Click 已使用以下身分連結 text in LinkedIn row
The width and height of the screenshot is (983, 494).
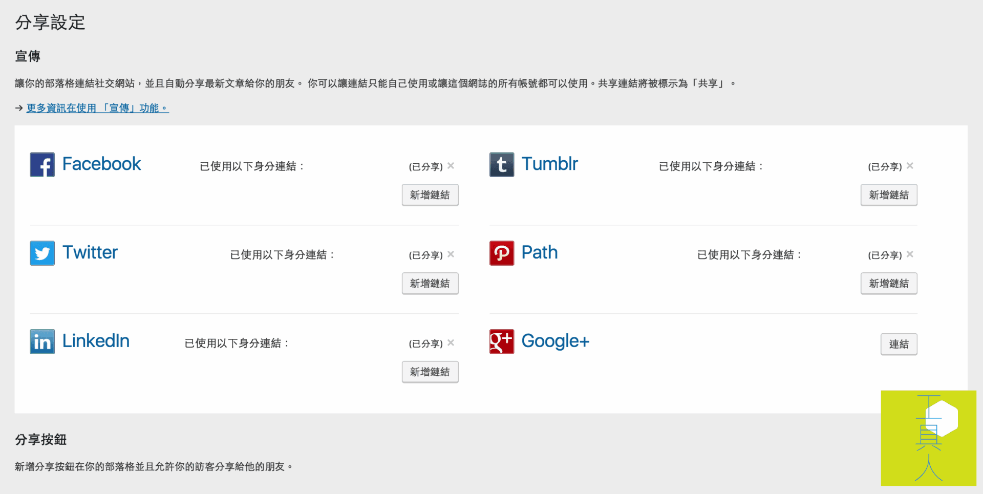tap(237, 343)
